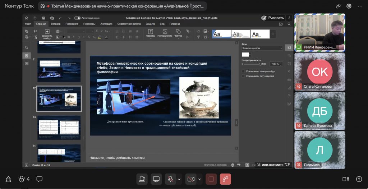Switch to the Вставка ribbon tab
Screen dimensions: 368x189
tap(56, 24)
